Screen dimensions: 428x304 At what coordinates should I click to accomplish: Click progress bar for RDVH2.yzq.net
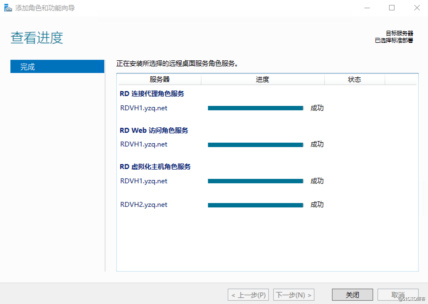[x=256, y=205]
